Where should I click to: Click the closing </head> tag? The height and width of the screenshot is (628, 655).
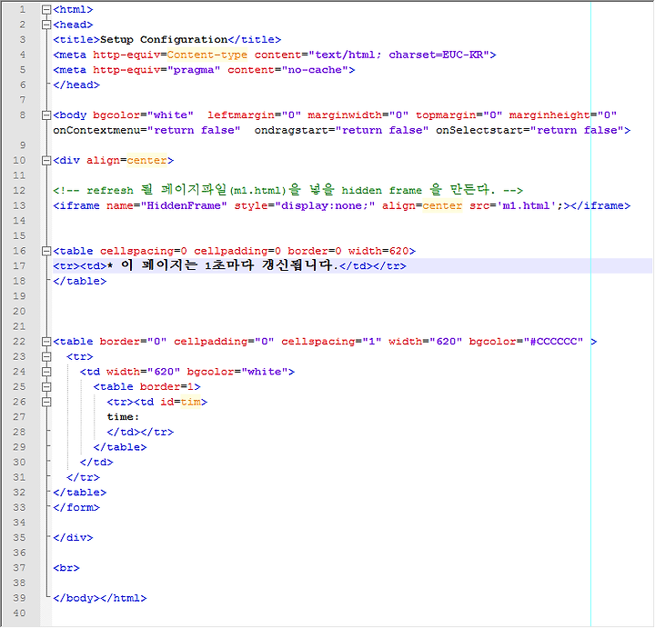click(76, 85)
